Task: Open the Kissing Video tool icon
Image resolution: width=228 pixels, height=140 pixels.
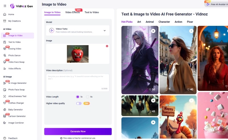Action: (x=5, y=49)
